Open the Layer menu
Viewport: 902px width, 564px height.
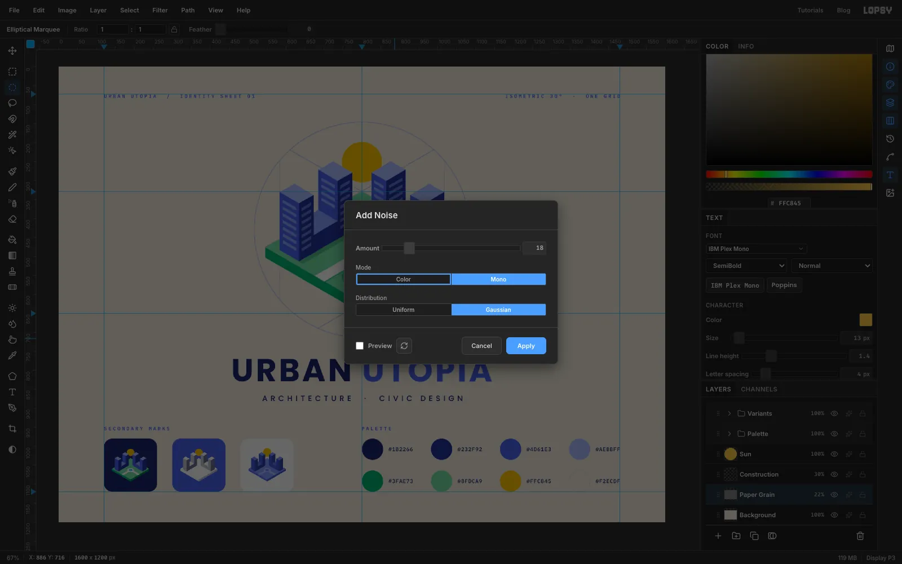[98, 10]
